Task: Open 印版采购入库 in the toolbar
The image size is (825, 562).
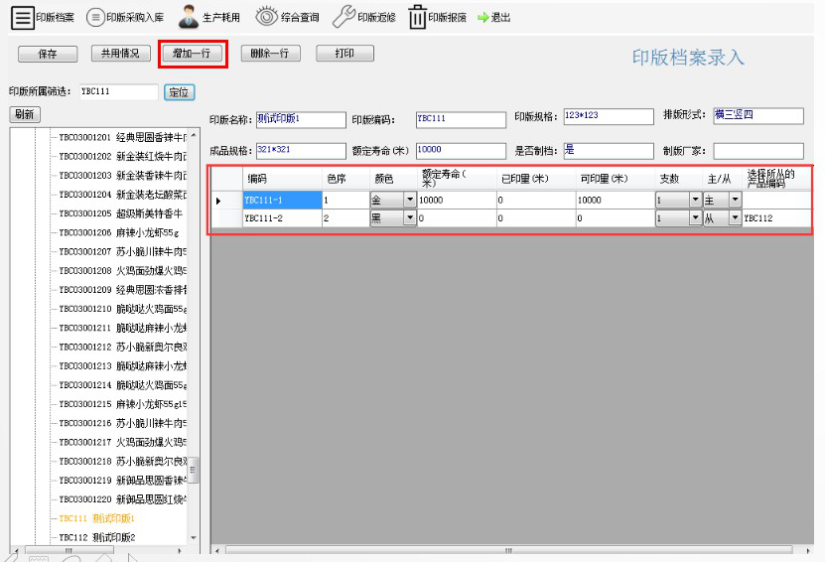Action: pos(95,17)
